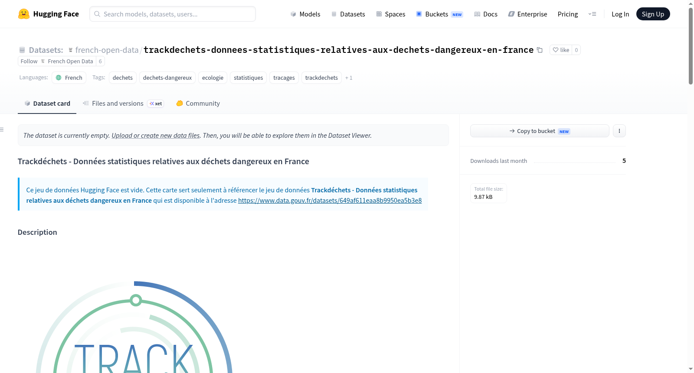Select the statistiques tag
Screen dimensions: 694x373
pyautogui.click(x=248, y=78)
